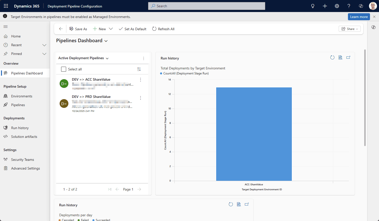Open more options for DEV => ACC ShareValue
Screen dimensions: 379x221
141,80
